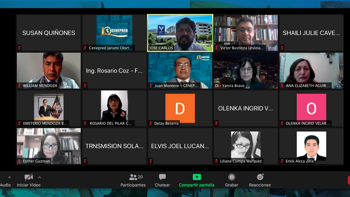Open the Participantes panel icon

133,177
